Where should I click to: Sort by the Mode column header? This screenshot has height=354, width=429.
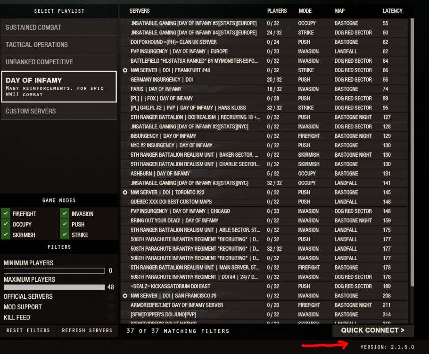click(x=305, y=11)
